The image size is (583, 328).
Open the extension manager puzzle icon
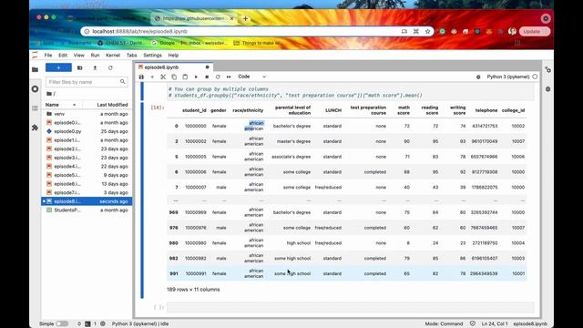point(35,128)
